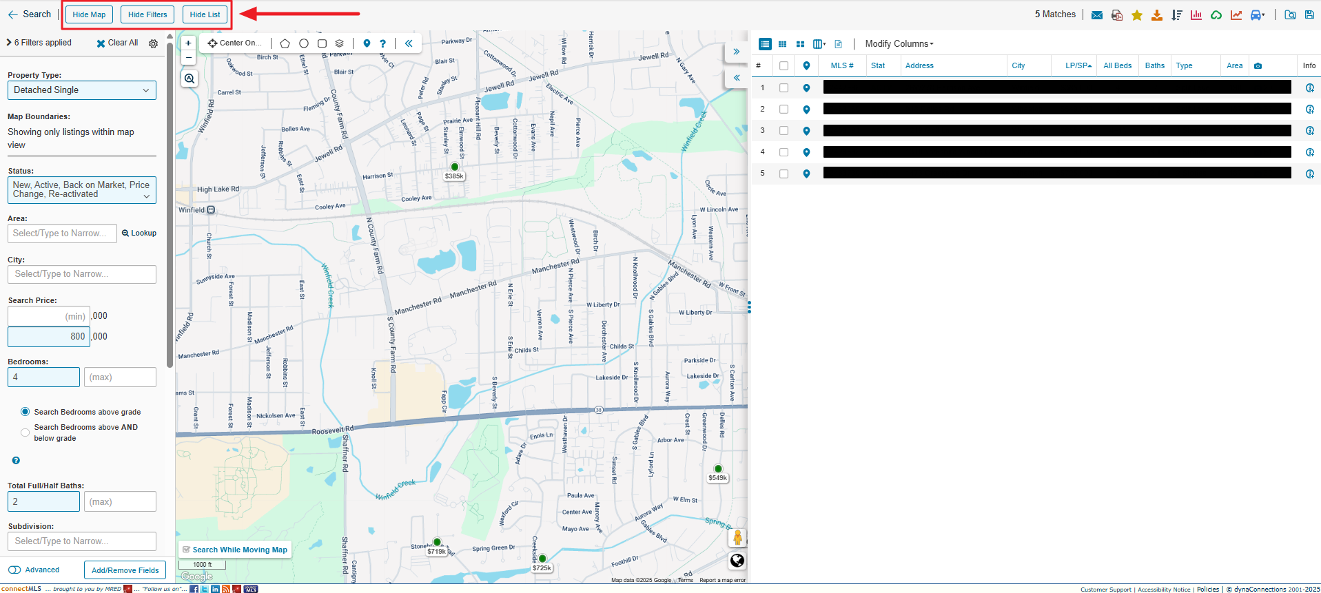Image resolution: width=1321 pixels, height=593 pixels.
Task: Click the save search floppy disk icon
Action: coord(1309,14)
